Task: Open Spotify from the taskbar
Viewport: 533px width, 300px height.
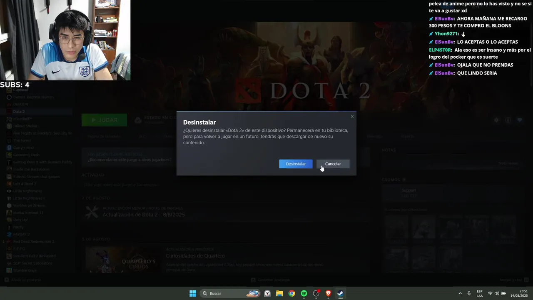Action: (304, 293)
